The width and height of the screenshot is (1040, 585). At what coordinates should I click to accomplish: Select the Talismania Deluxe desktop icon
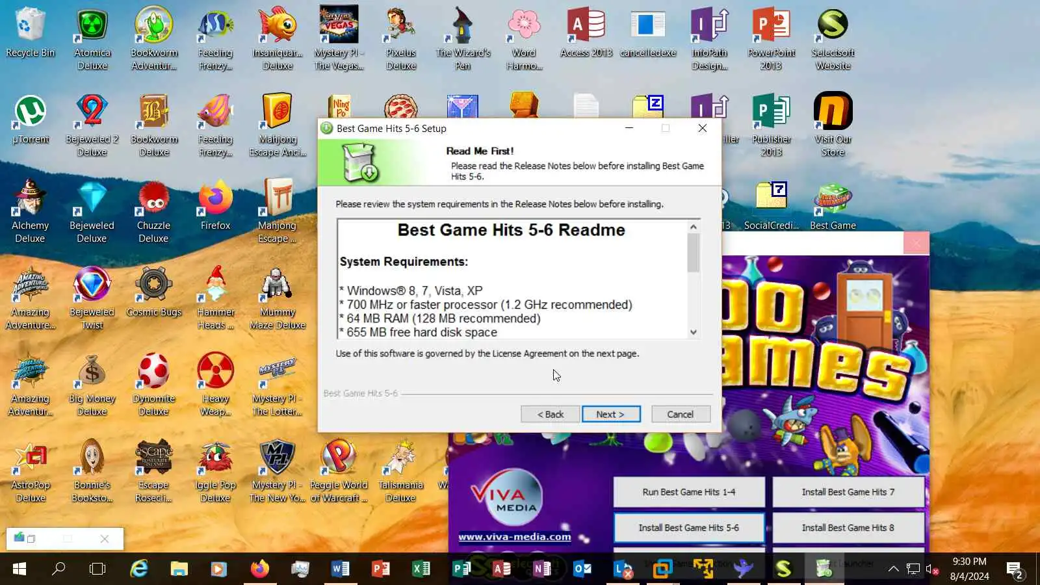pyautogui.click(x=400, y=471)
